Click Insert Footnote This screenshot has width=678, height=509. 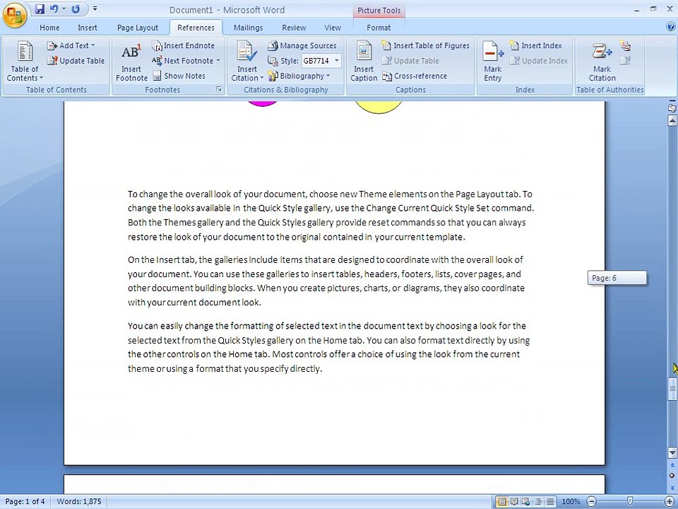pyautogui.click(x=131, y=61)
